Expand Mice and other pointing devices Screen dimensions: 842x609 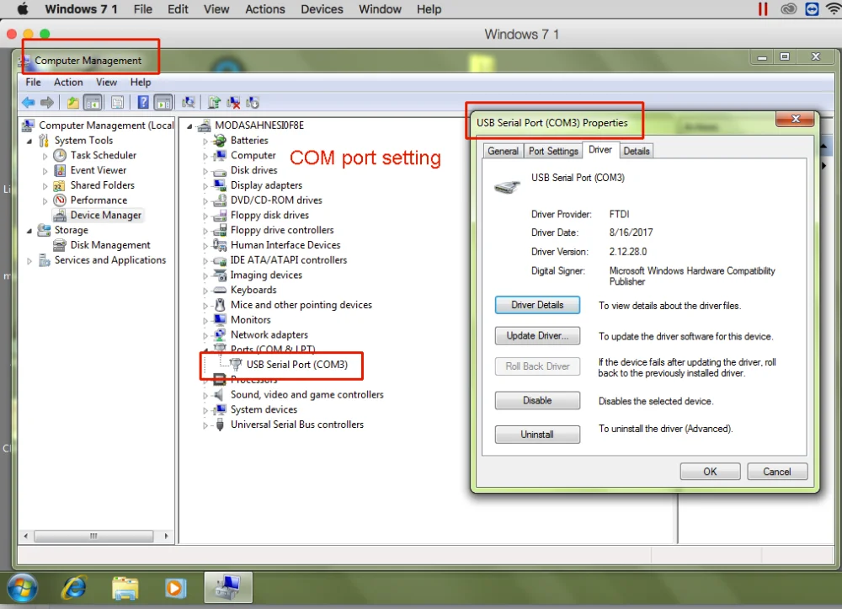pos(205,306)
